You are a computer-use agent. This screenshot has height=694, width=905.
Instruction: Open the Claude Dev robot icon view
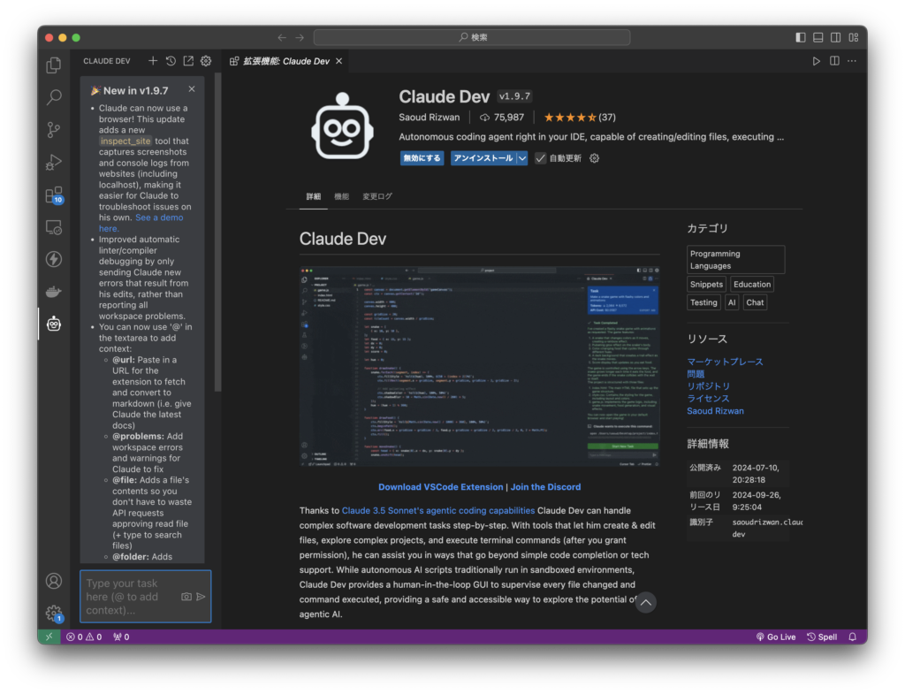pos(54,324)
